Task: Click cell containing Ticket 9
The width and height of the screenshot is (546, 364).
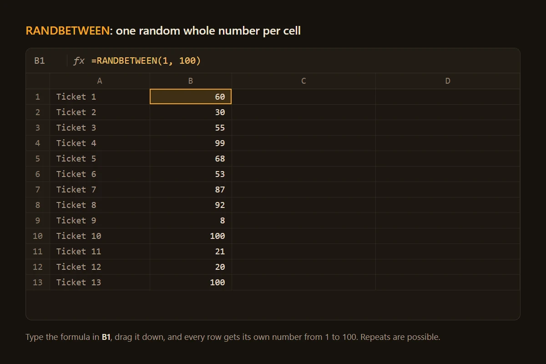Action: [x=100, y=220]
